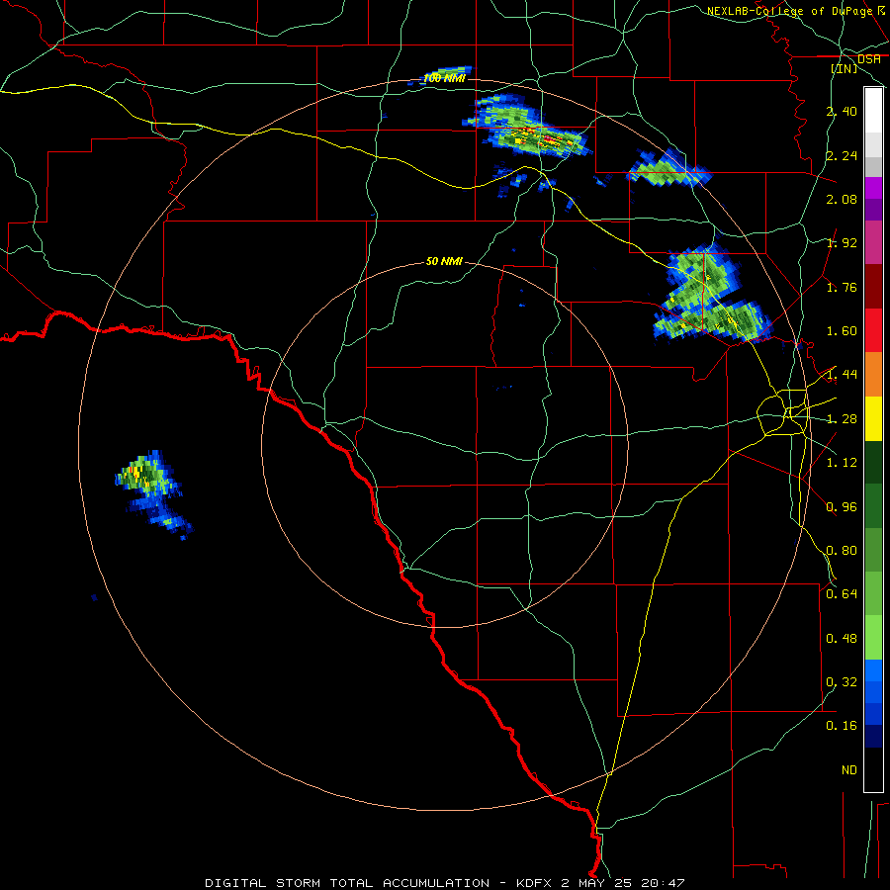Viewport: 890px width, 890px height.
Task: Click the [IN] units label
Action: (x=845, y=68)
